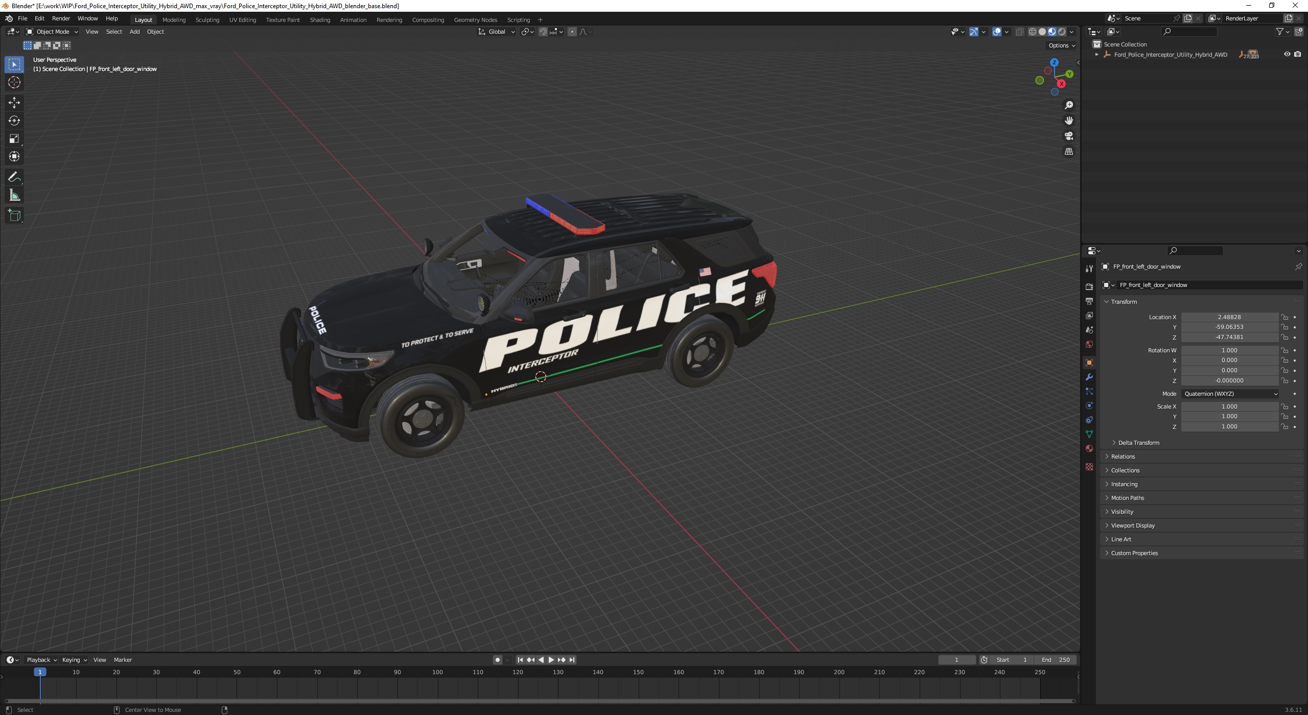Open the viewport Add menu
This screenshot has height=715, width=1308.
click(134, 32)
